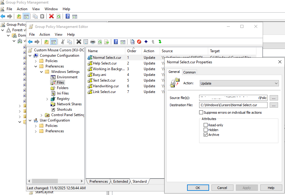285x195 pixels.
Task: Expand Preferences under User Configuration
Action: click(36, 131)
